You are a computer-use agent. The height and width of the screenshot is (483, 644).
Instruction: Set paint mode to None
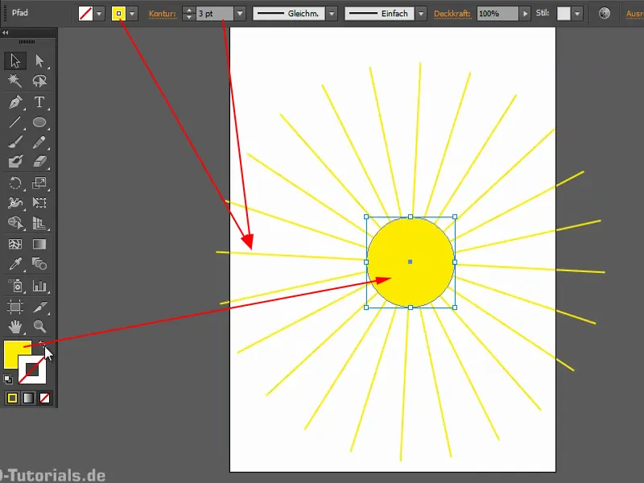44,398
